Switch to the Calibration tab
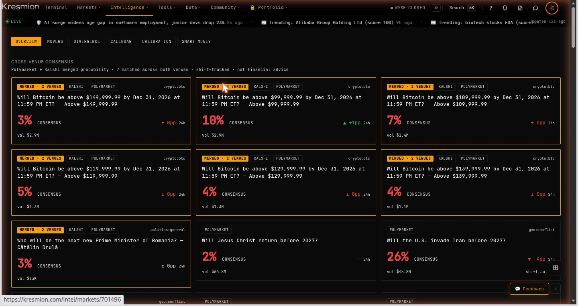Image resolution: width=578 pixels, height=306 pixels. pos(157,41)
